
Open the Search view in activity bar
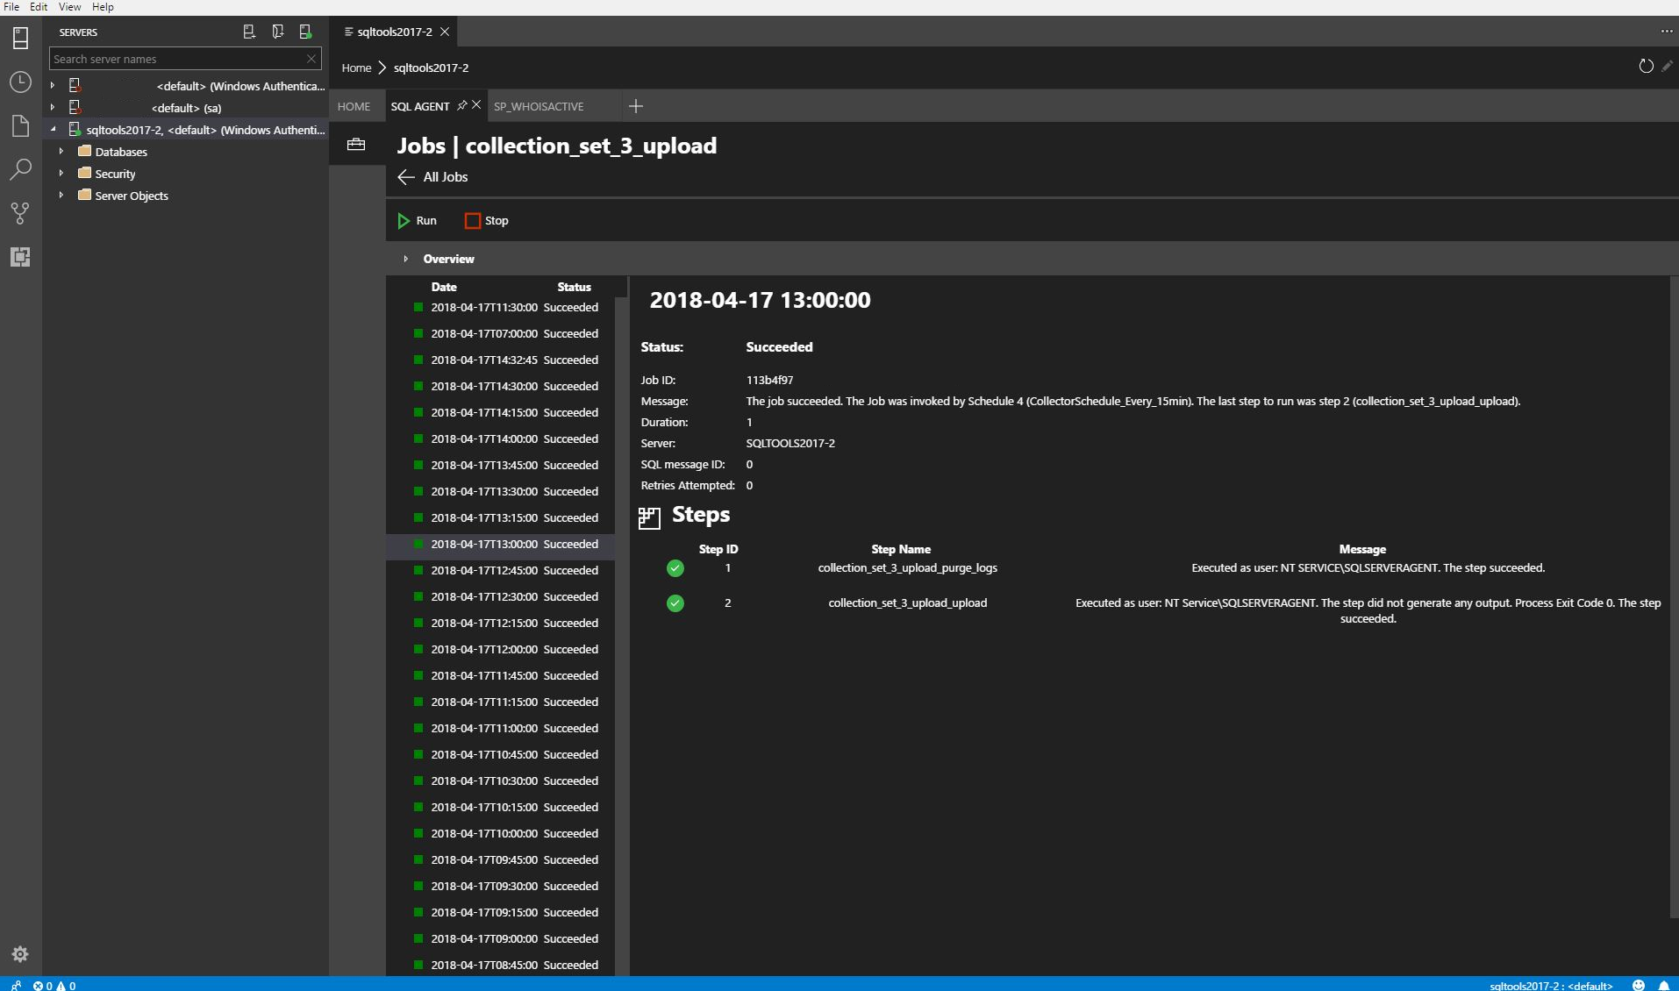coord(20,169)
